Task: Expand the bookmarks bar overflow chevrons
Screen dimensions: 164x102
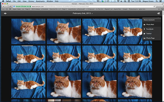Action: click(x=159, y=9)
